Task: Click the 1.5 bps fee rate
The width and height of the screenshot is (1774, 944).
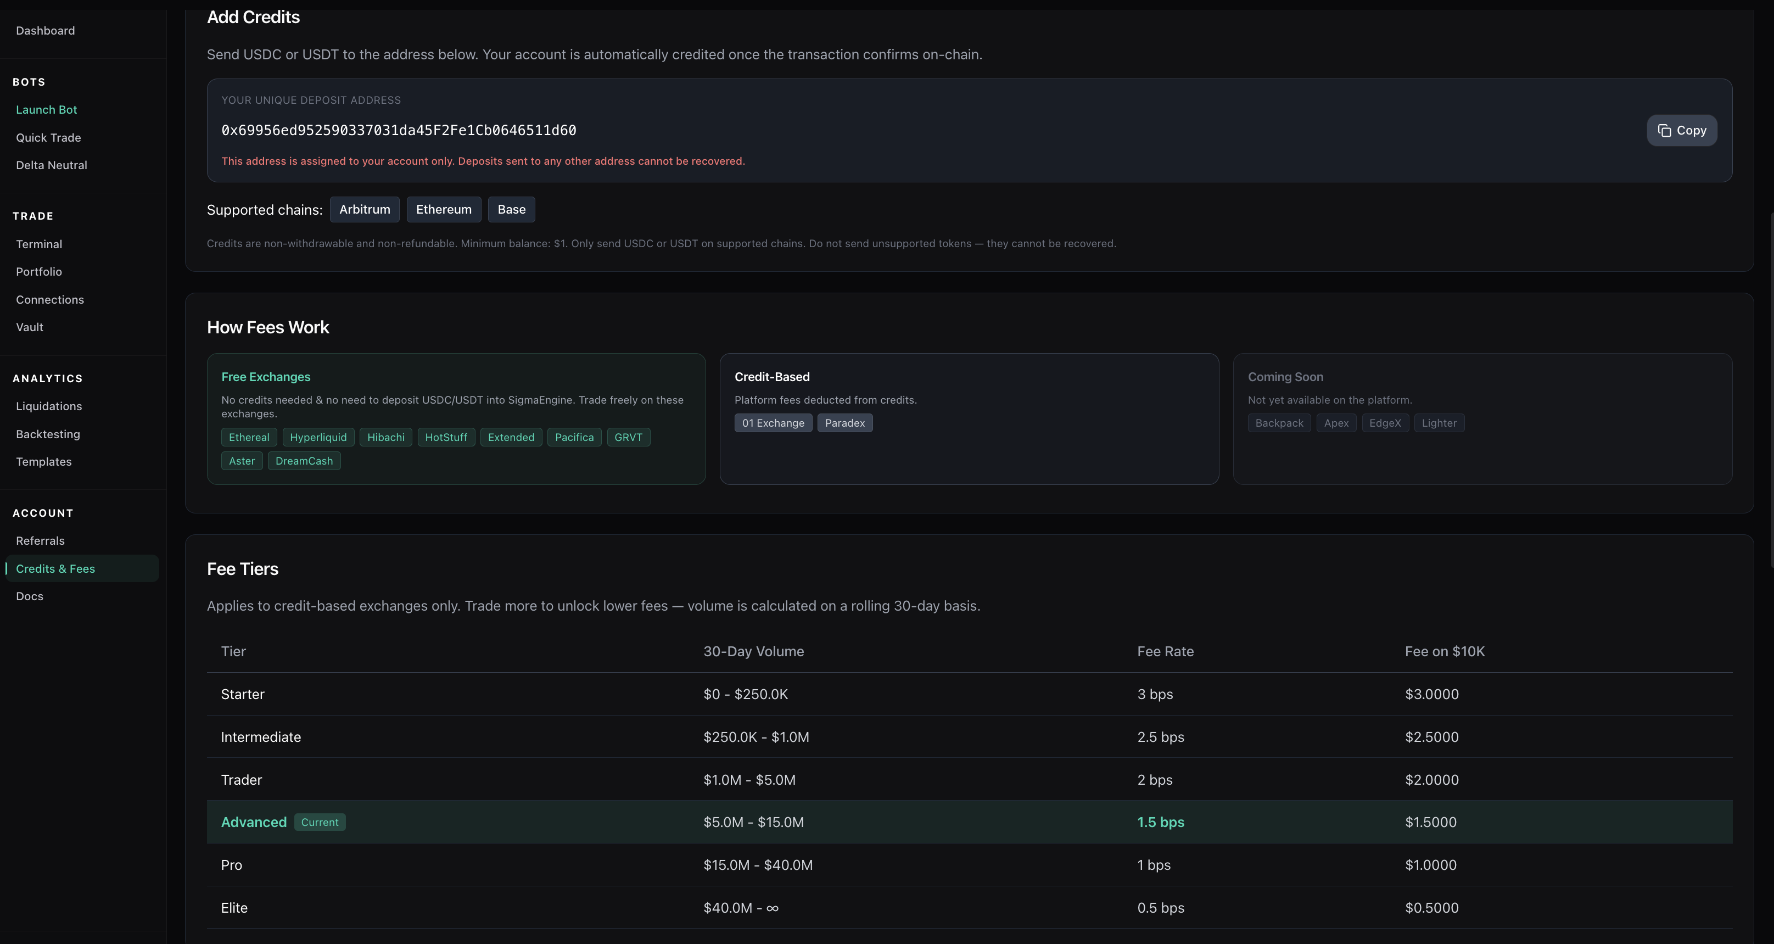Action: pyautogui.click(x=1161, y=822)
